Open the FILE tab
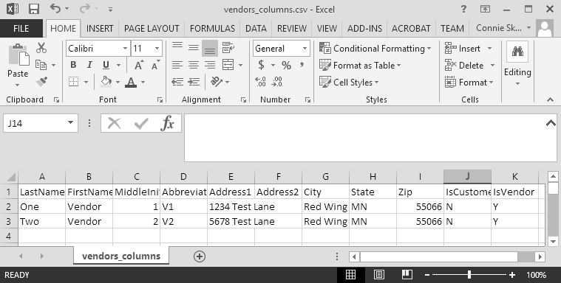This screenshot has width=561, height=283. click(x=21, y=29)
